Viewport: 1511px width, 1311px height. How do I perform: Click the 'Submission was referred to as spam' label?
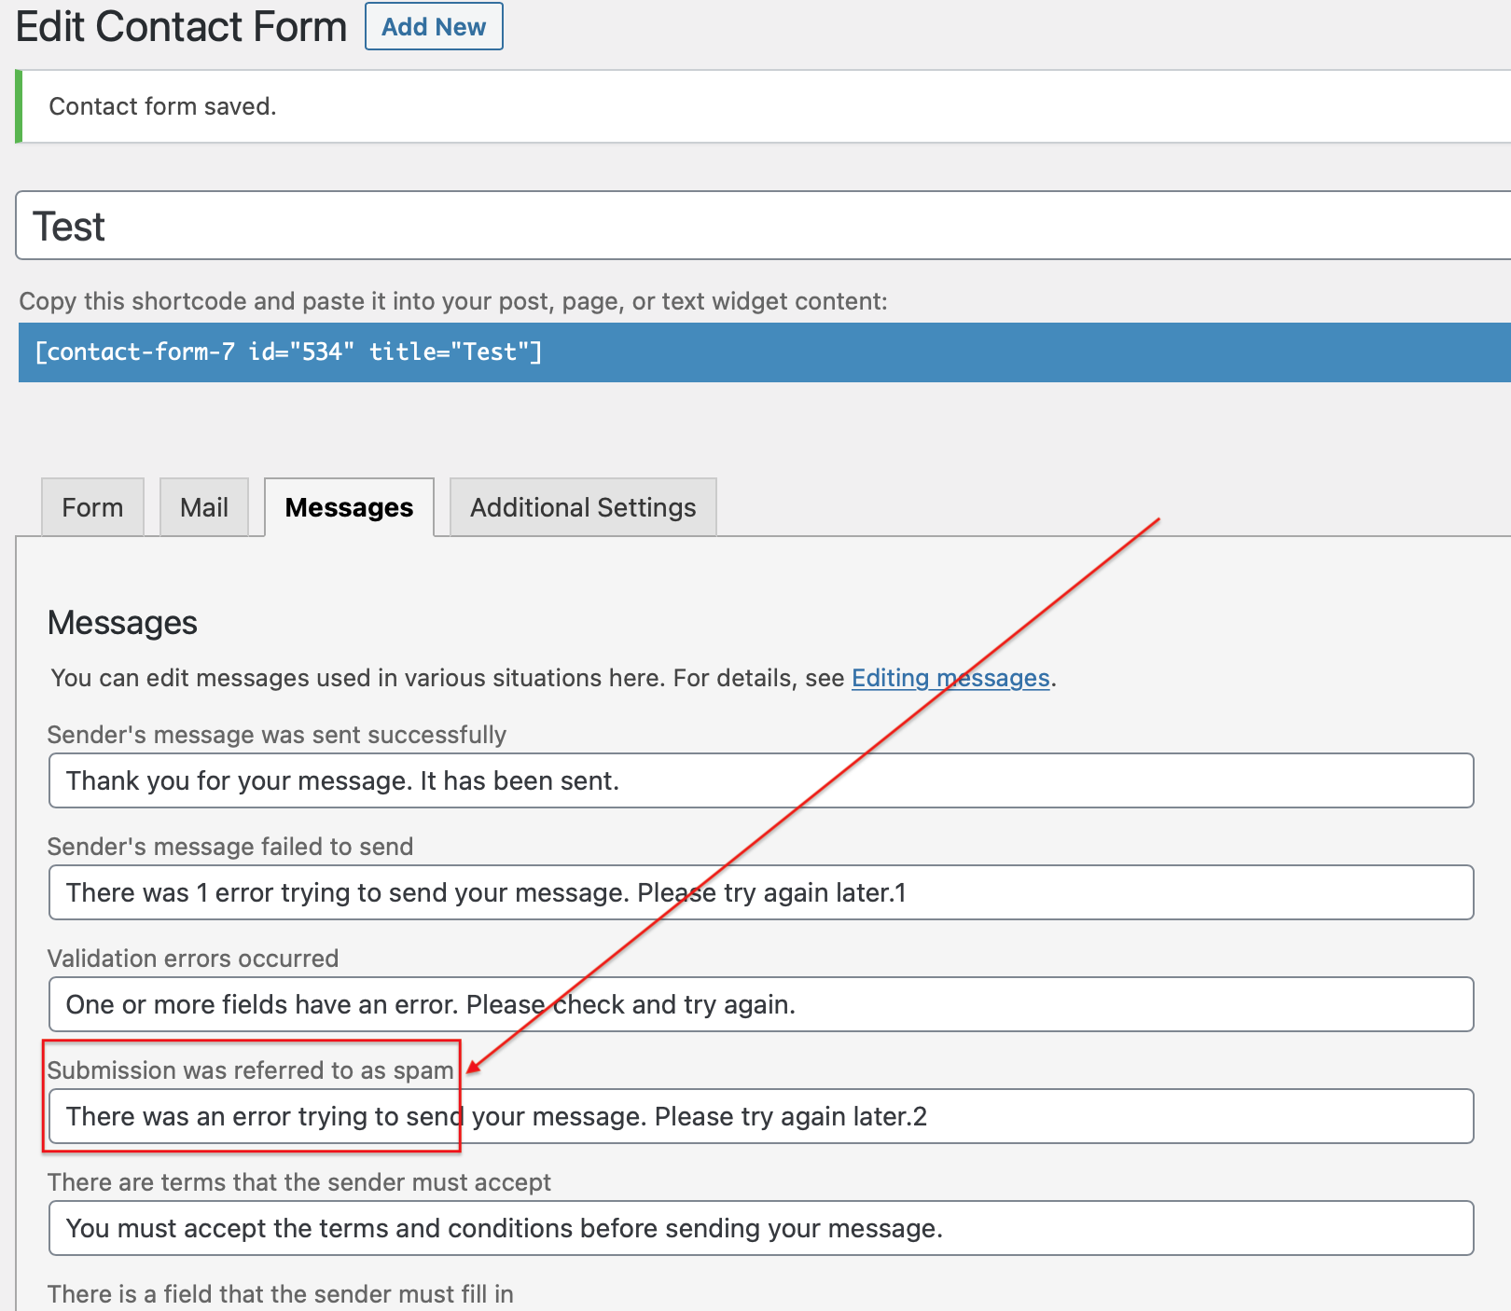tap(250, 1070)
